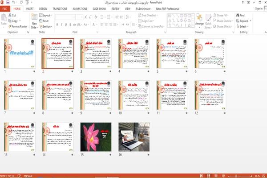The width and height of the screenshot is (267, 178).
Task: Open the Replace dropdown arrow
Action: [x=251, y=21]
